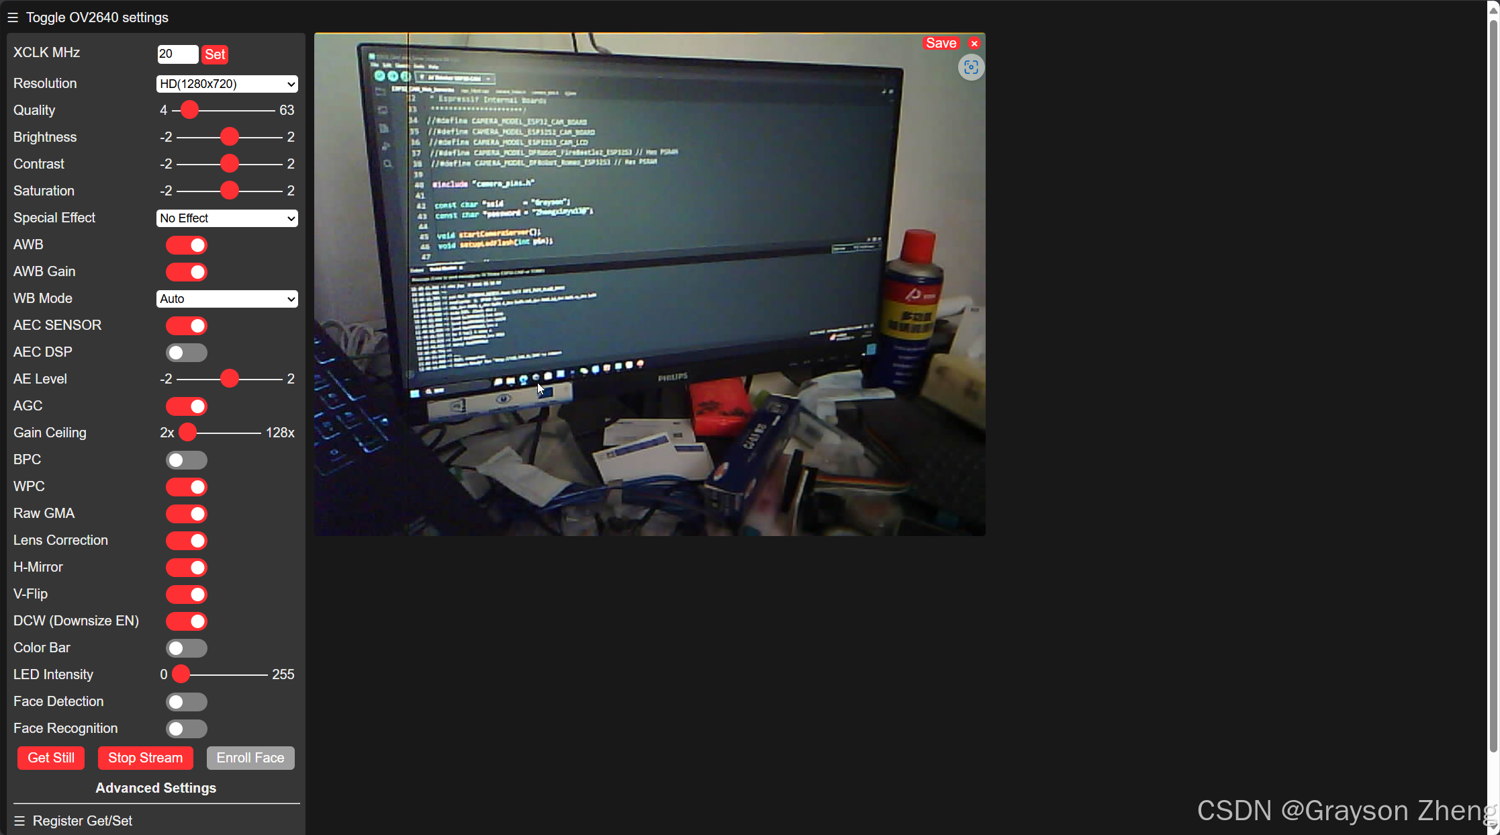Enable the AEC DSP switch
1500x835 pixels.
[x=187, y=353]
